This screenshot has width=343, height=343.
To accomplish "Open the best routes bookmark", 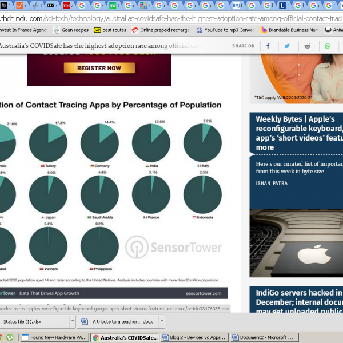I will tap(110, 30).
